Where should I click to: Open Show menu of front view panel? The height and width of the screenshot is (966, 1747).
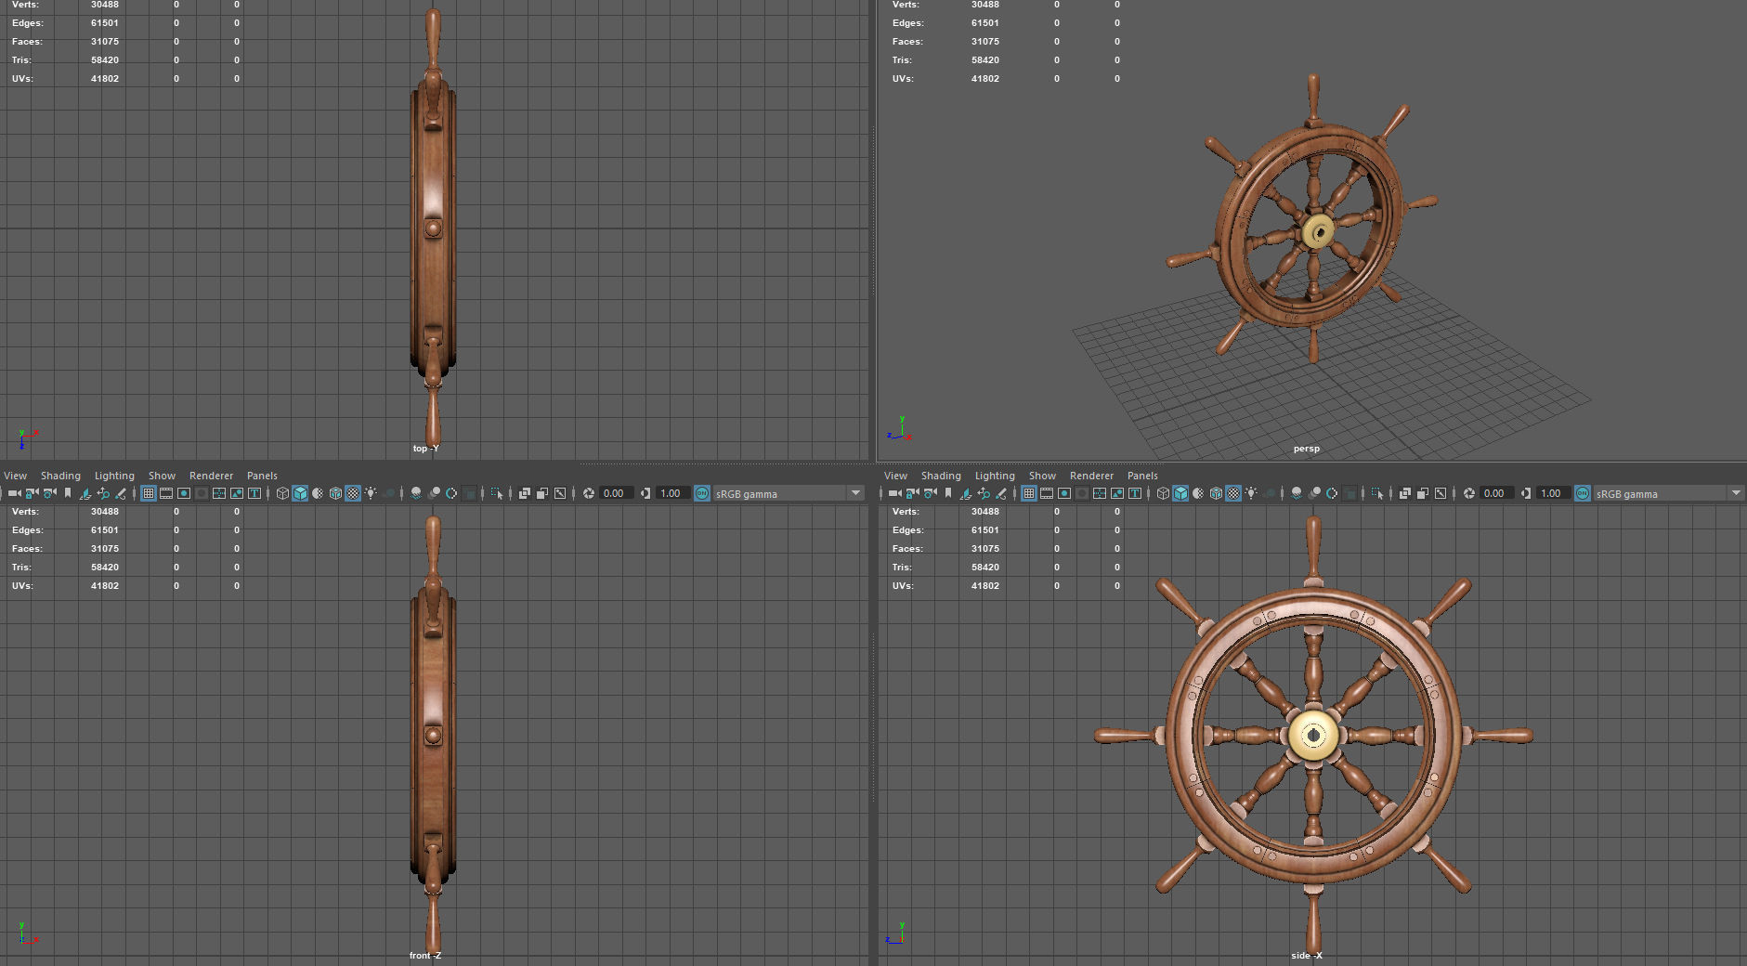(162, 476)
